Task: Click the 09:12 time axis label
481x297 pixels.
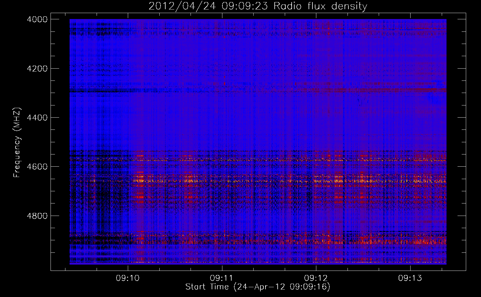Action: [x=316, y=278]
